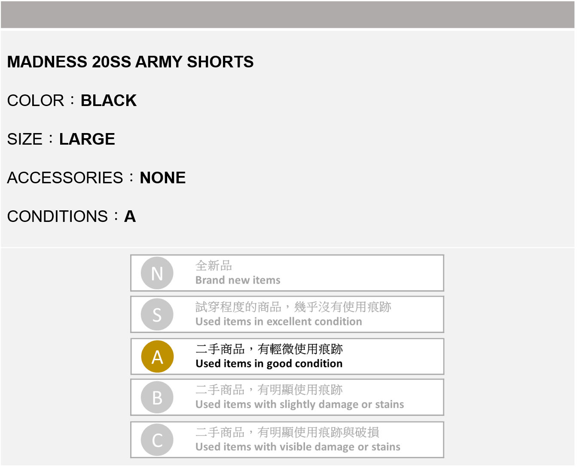Click the gold A condition circle
This screenshot has width=577, height=467.
[x=157, y=356]
